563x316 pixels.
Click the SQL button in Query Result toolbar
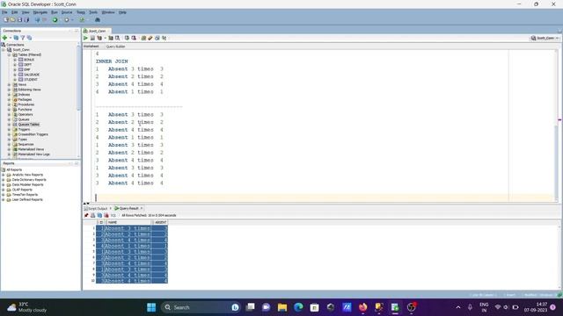coord(113,215)
